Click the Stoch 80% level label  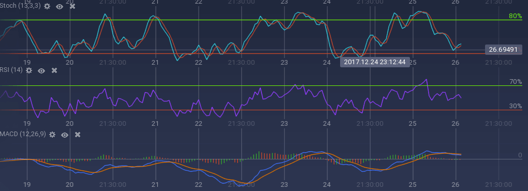tap(515, 16)
